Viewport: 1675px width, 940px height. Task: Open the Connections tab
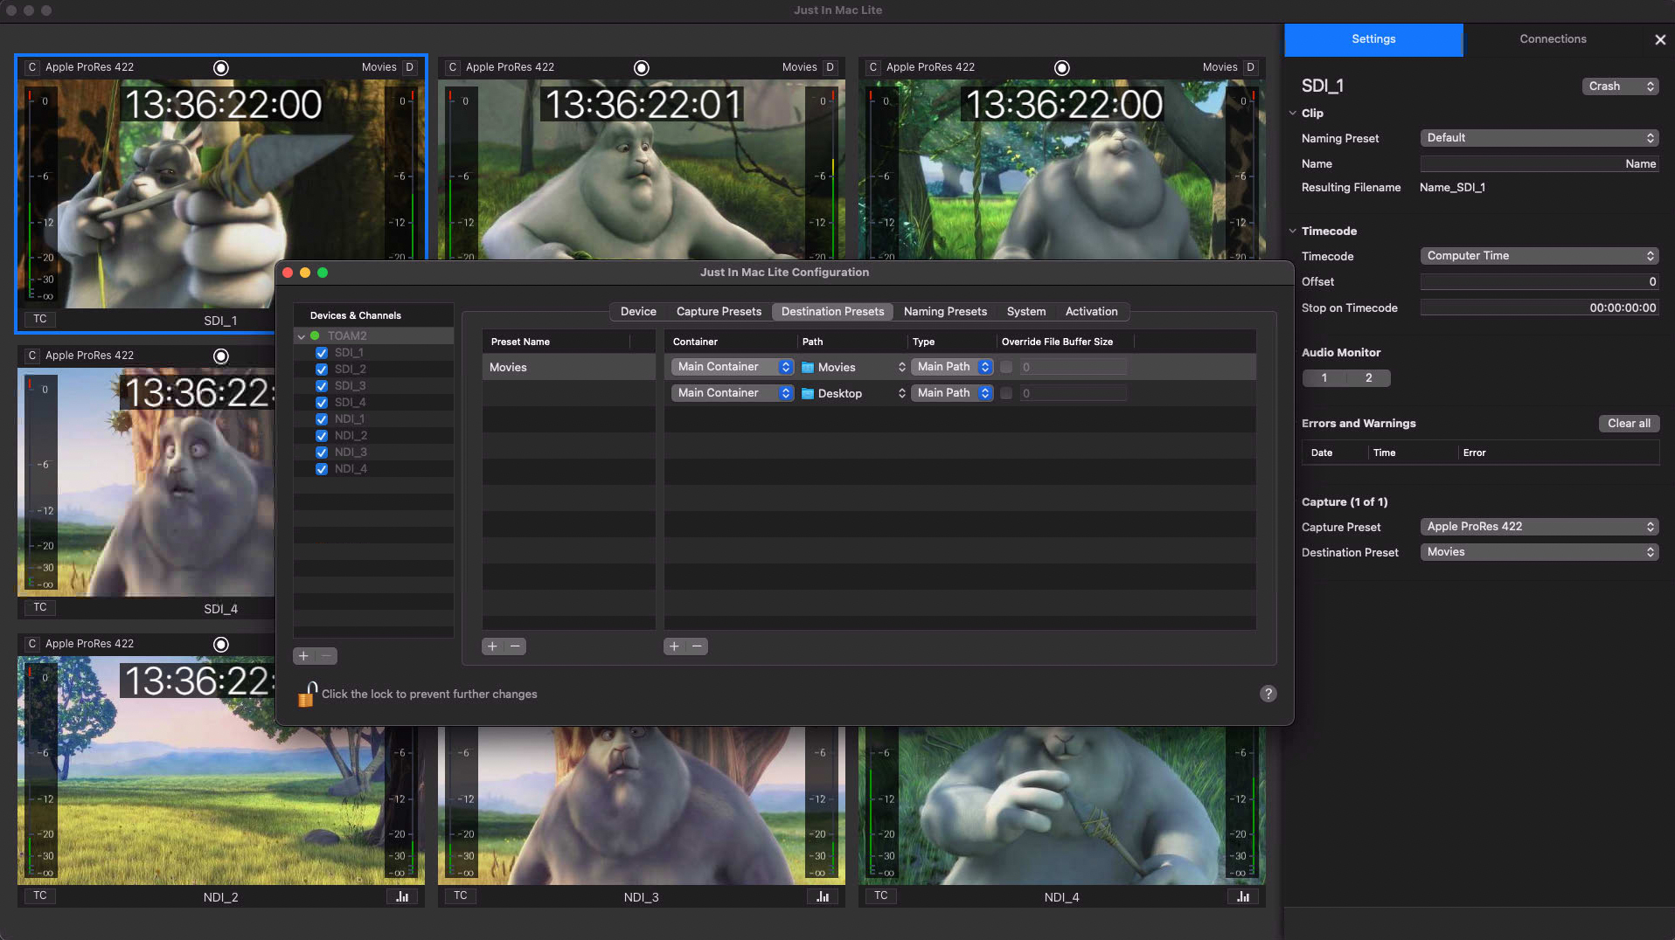[x=1553, y=39]
